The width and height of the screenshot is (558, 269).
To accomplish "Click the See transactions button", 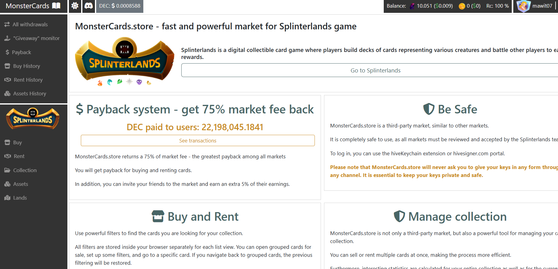I will coord(198,141).
